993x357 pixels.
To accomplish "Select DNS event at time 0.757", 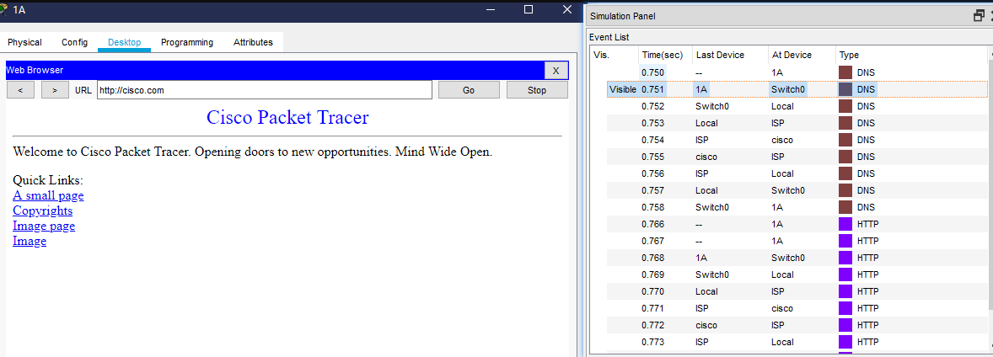I will click(x=797, y=190).
